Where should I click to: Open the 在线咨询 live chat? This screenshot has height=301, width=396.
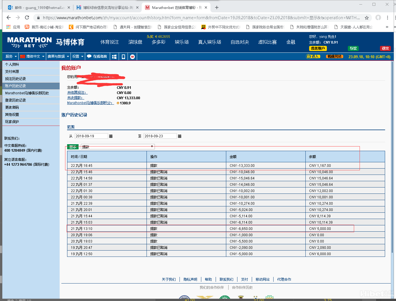point(97,56)
